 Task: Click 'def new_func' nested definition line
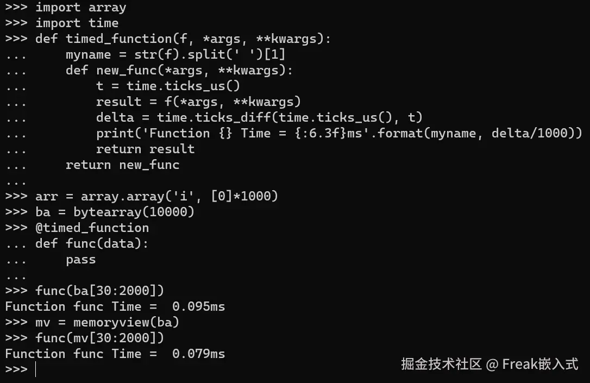pyautogui.click(x=149, y=71)
